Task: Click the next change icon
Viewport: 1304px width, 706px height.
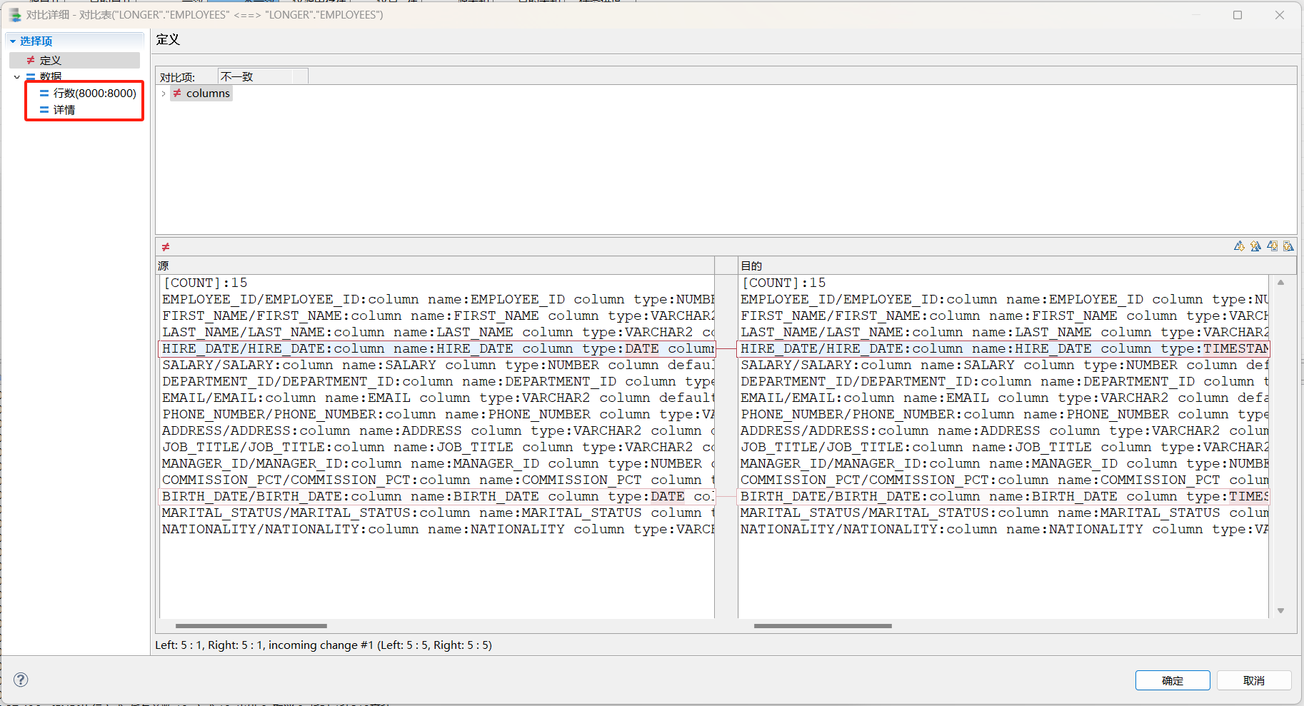Action: [x=1272, y=246]
